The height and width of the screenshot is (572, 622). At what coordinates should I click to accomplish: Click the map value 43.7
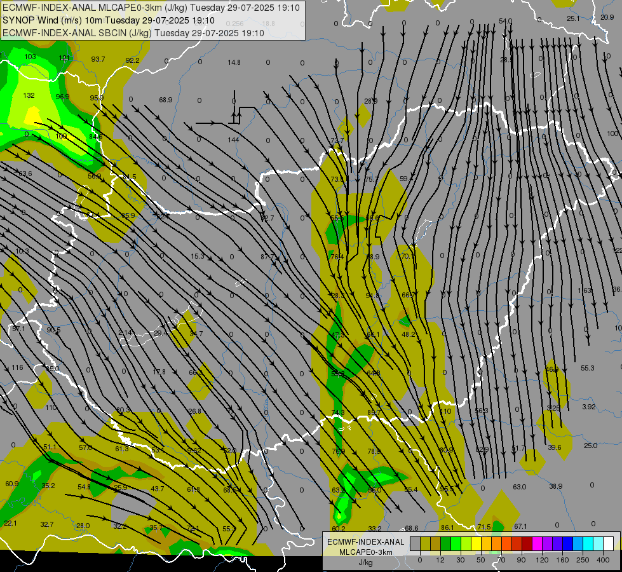(x=158, y=489)
